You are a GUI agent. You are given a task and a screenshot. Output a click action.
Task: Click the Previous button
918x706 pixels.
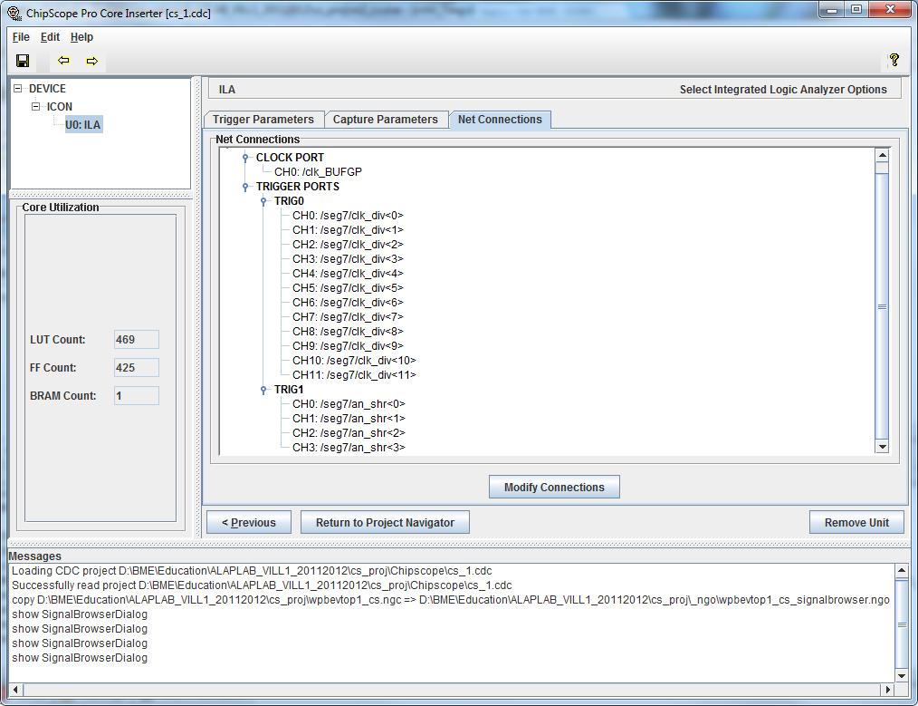point(249,523)
